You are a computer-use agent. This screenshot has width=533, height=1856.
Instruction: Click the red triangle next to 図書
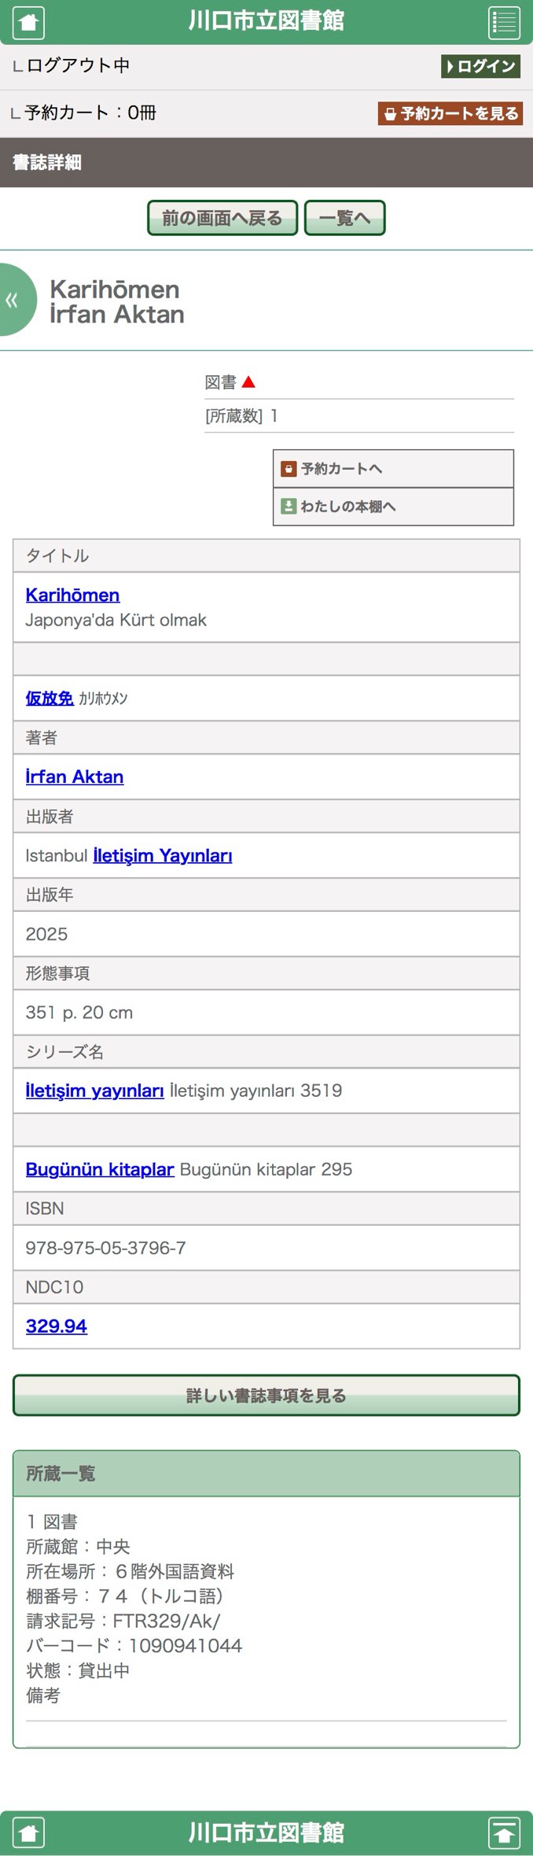(x=248, y=382)
